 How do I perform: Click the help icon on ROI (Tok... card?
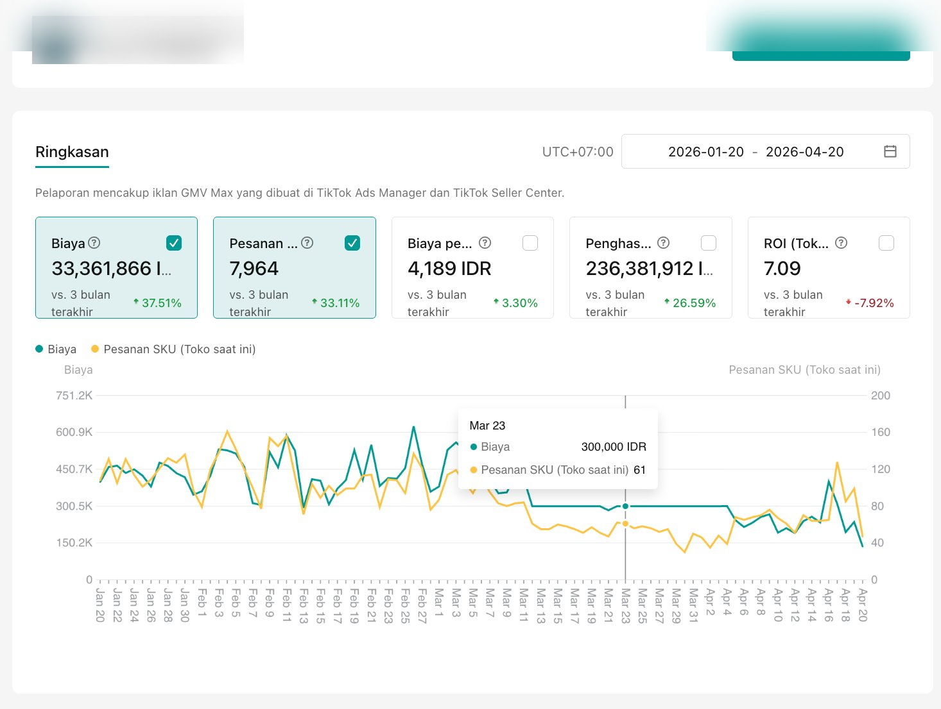[x=841, y=243]
